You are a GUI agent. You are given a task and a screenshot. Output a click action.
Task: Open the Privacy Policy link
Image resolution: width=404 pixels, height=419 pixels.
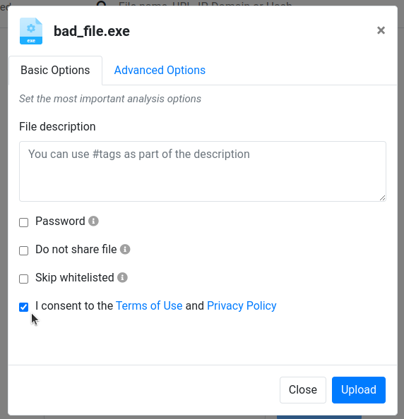242,305
